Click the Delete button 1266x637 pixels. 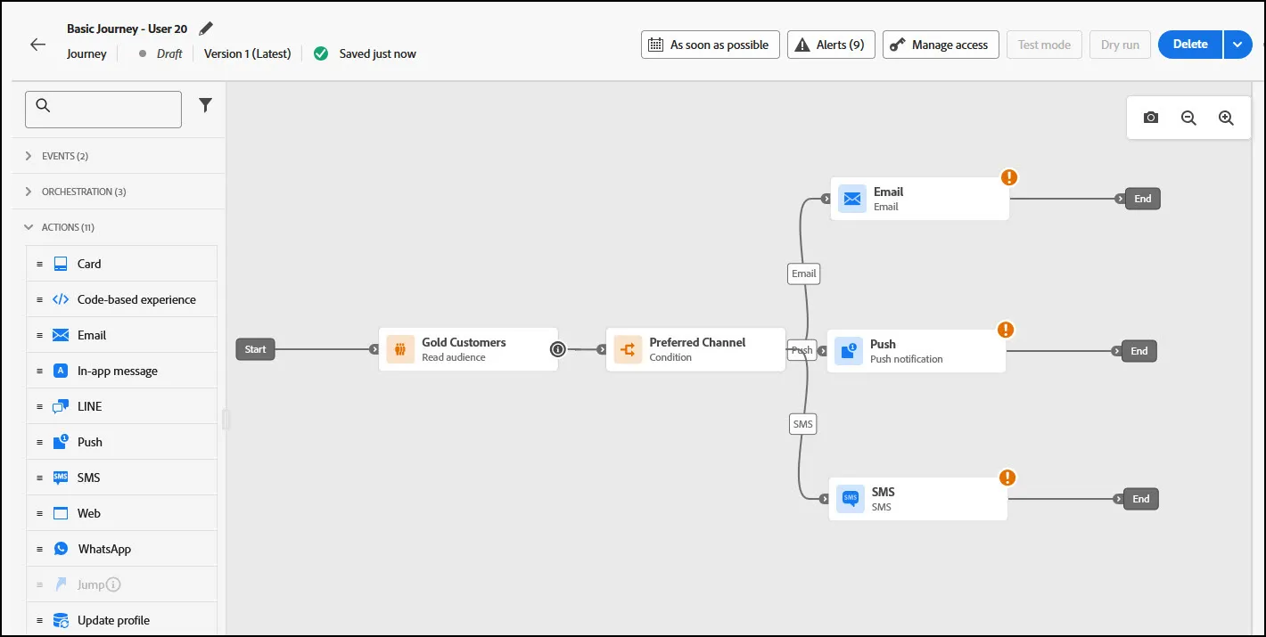pyautogui.click(x=1190, y=45)
